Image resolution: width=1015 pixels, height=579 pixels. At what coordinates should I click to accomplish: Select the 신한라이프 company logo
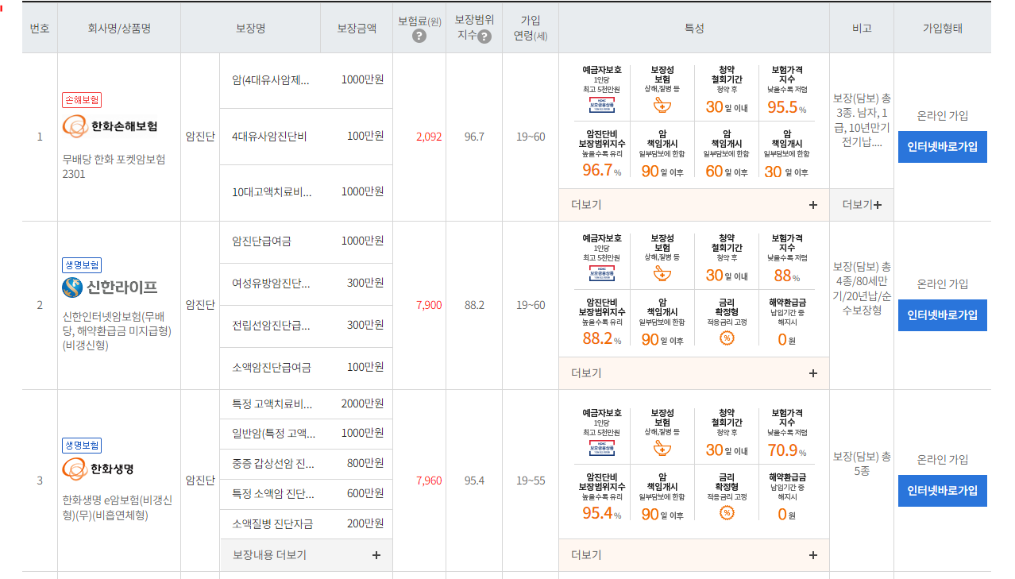tap(110, 287)
